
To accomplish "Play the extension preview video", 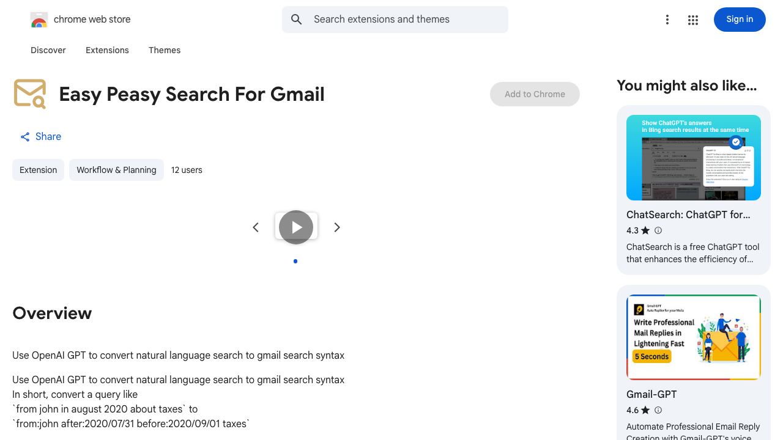I will (x=296, y=227).
